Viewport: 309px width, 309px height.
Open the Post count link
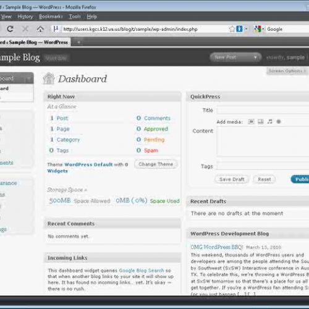(x=62, y=118)
